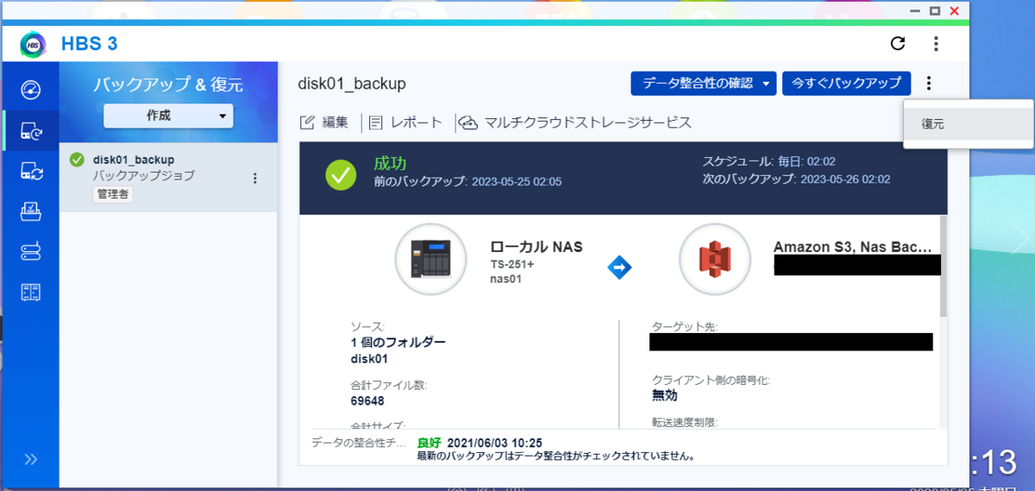Click the 1 個のフォルダー source text

pos(398,342)
